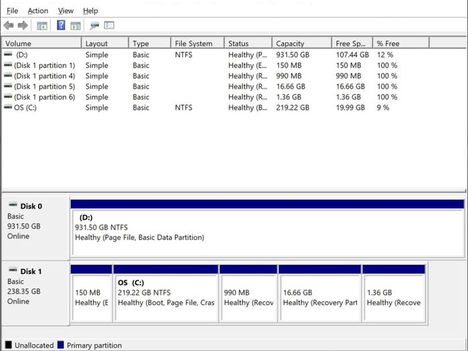Toggle the action pane toolbar icon
The image size is (468, 351).
[76, 25]
